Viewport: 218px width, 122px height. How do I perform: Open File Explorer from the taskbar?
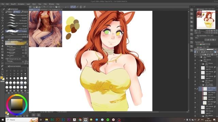coord(47,120)
